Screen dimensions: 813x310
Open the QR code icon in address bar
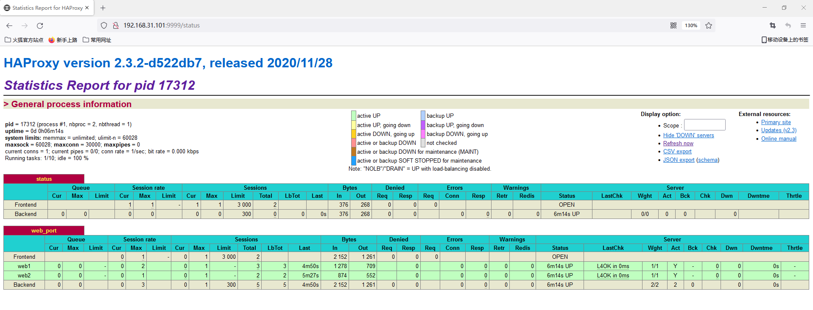point(673,25)
